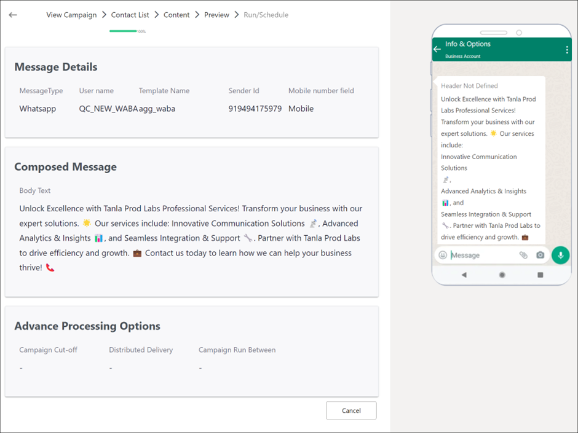Tap the phone's circular home button
This screenshot has height=433, width=578.
click(502, 275)
